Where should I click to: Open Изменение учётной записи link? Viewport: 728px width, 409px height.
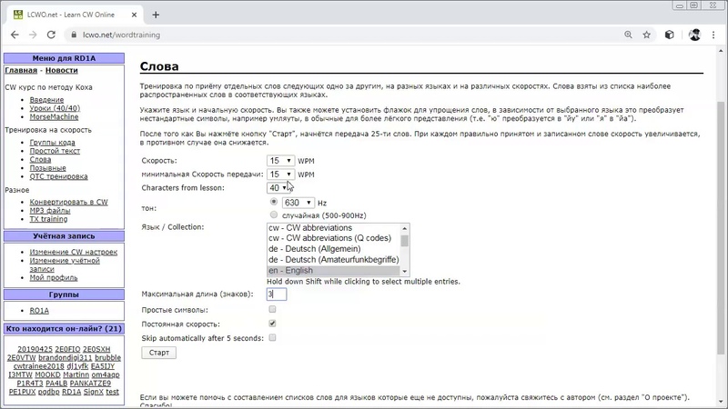pyautogui.click(x=65, y=264)
